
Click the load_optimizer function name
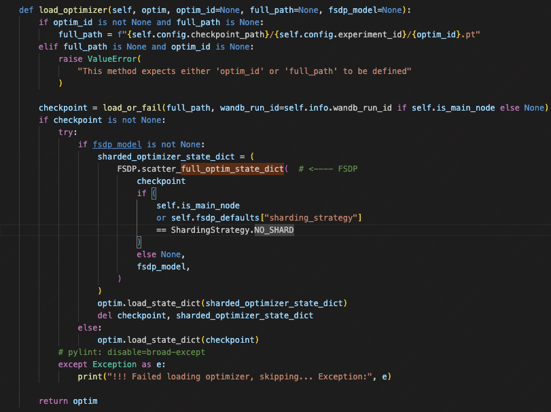click(x=68, y=11)
